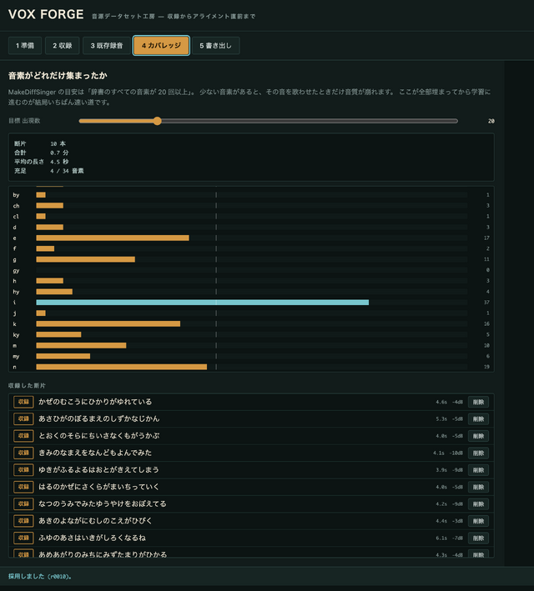Click the 6.1s -7dB duration value
The image size is (534, 591).
(x=449, y=538)
